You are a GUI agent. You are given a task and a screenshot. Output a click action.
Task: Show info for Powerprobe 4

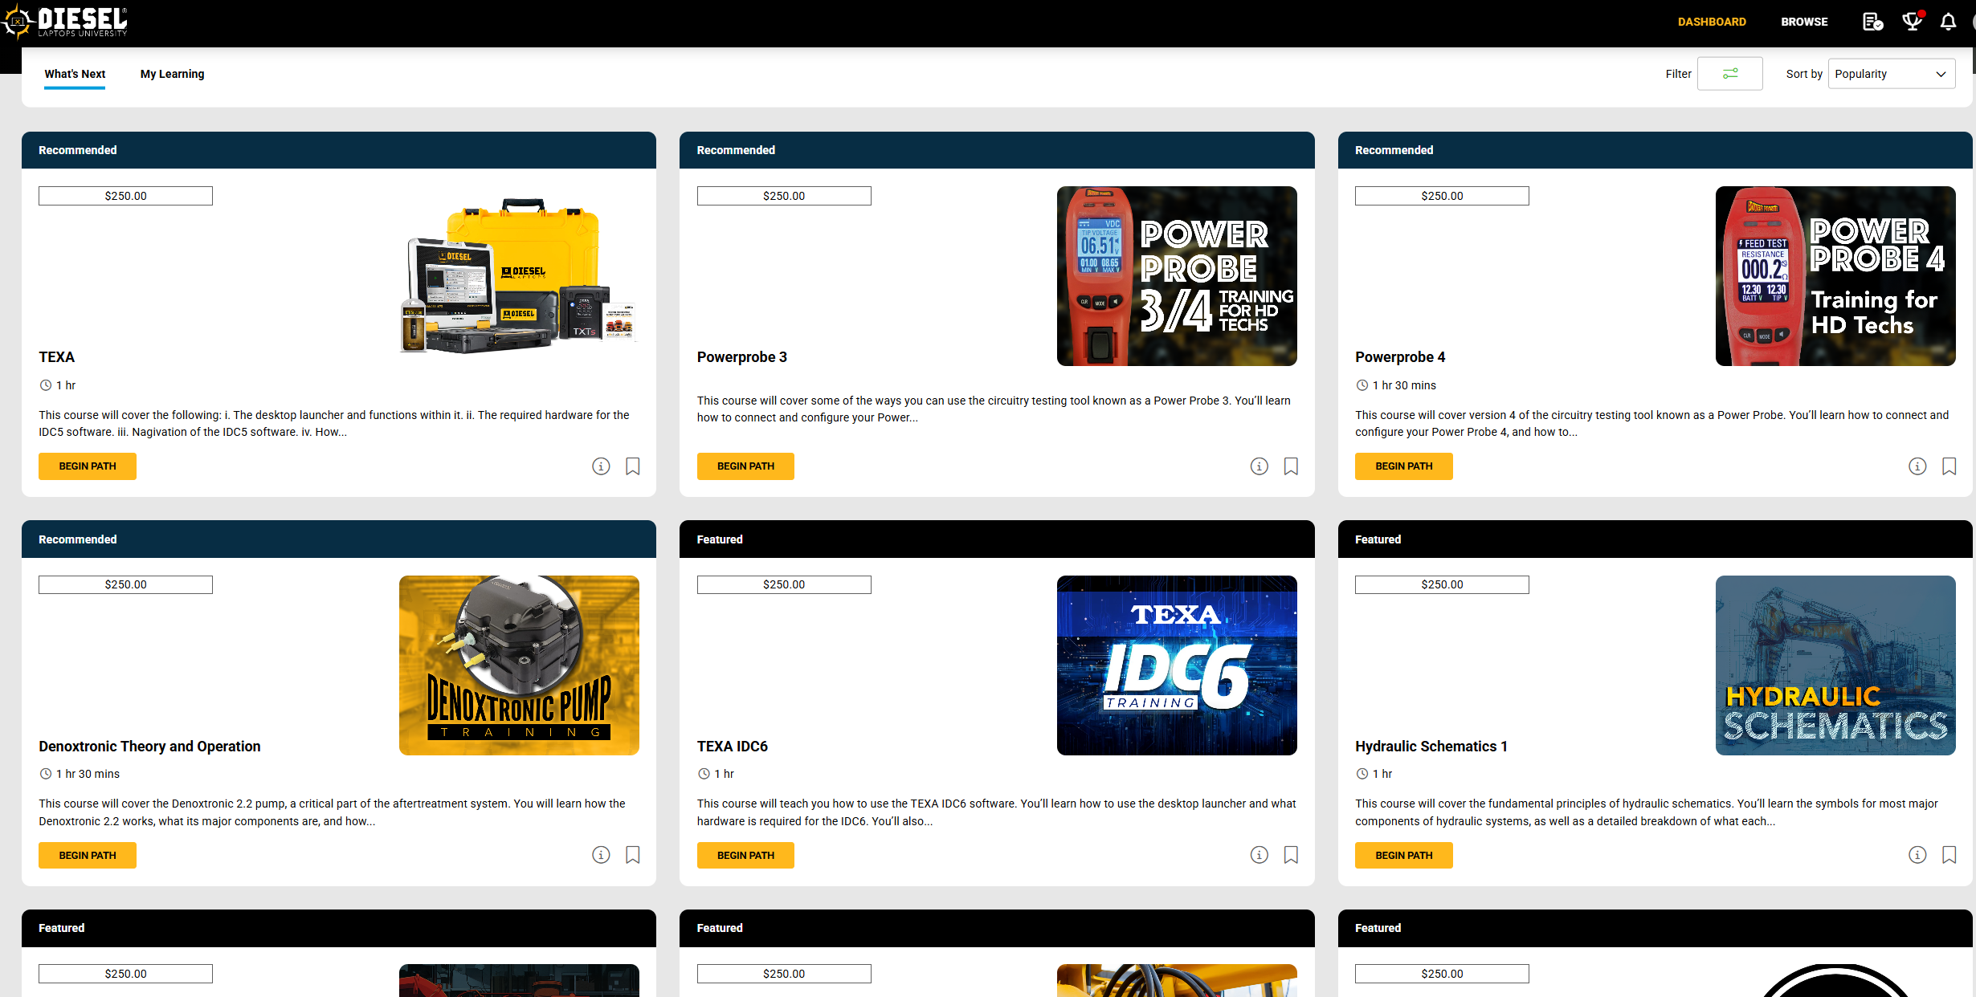pos(1917,466)
